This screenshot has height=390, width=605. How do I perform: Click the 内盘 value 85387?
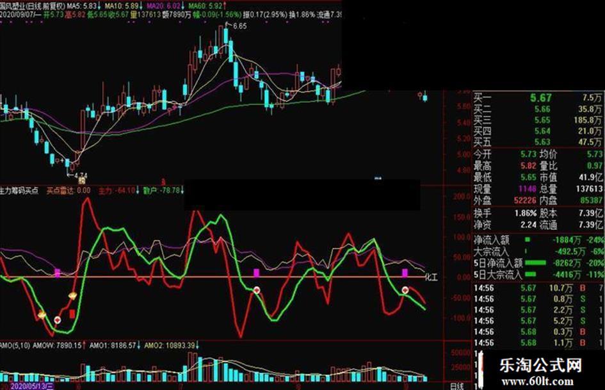pyautogui.click(x=591, y=200)
